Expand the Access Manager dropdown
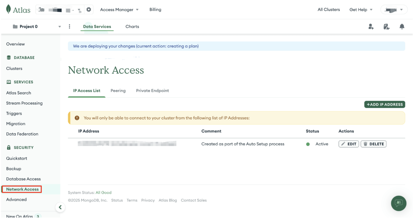The width and height of the screenshot is (415, 218). pyautogui.click(x=119, y=10)
